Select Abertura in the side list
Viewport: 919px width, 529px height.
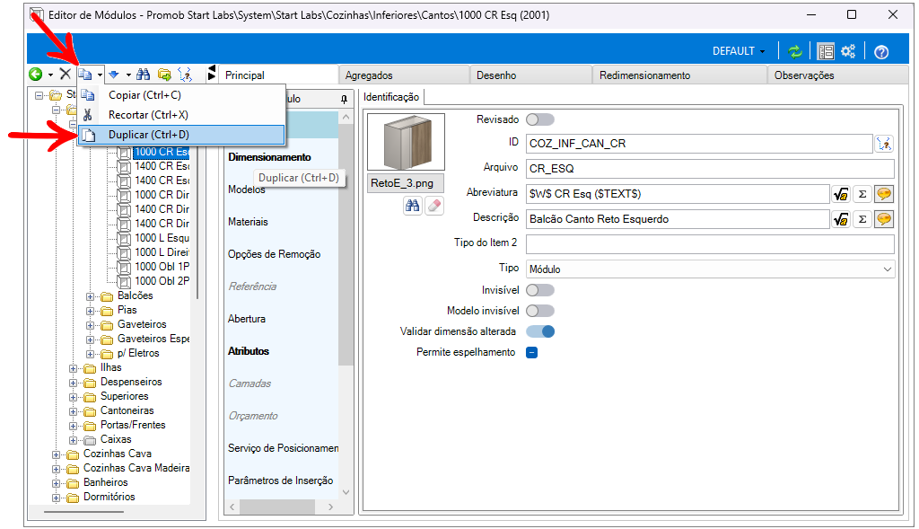[x=247, y=319]
